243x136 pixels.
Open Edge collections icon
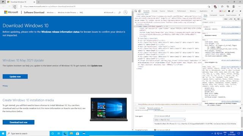click(x=228, y=6)
